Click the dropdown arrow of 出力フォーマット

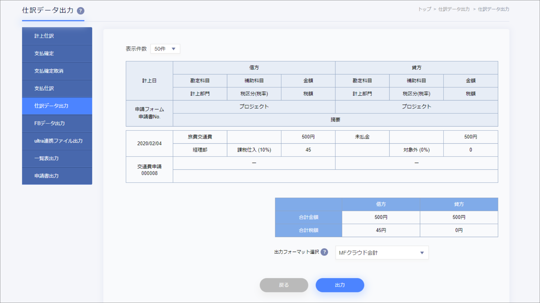tap(422, 253)
